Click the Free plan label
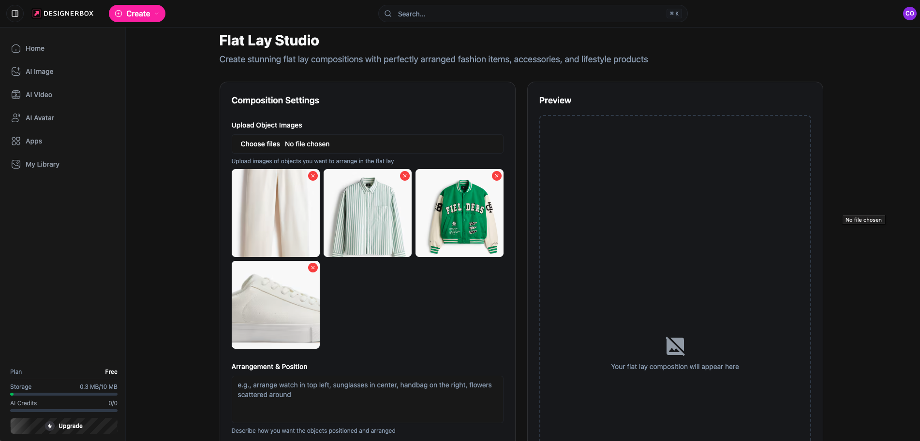Image resolution: width=920 pixels, height=441 pixels. 111,371
